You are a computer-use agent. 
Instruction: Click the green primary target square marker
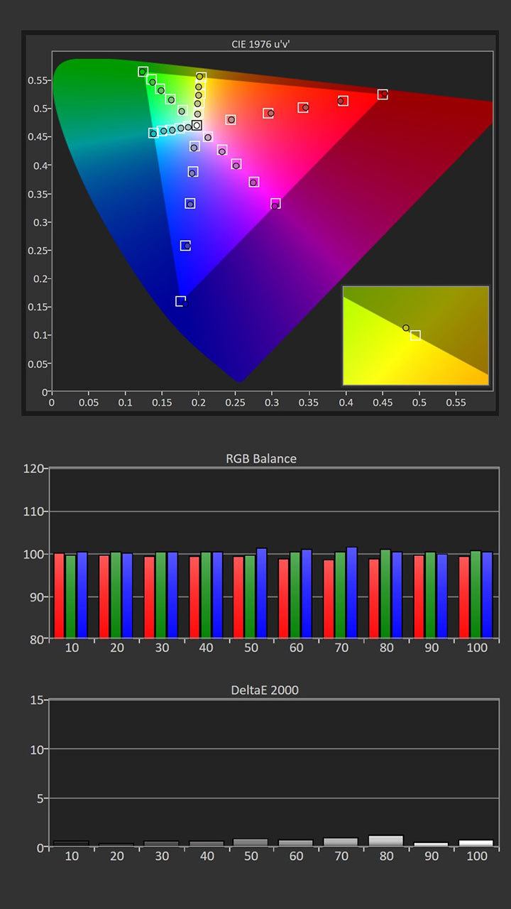[x=143, y=72]
